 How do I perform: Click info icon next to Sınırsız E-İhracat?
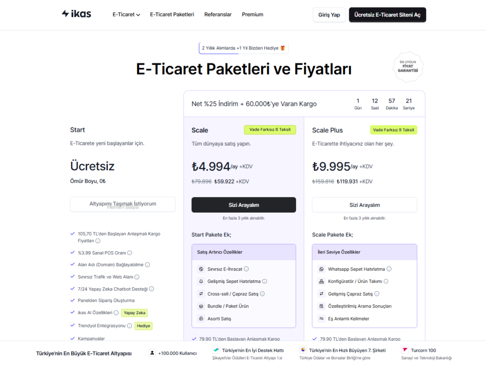pyautogui.click(x=246, y=269)
